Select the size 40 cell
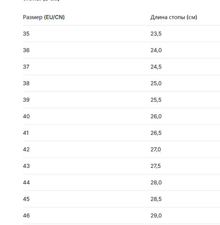Screen dimensions: 220x225 [x=26, y=116]
